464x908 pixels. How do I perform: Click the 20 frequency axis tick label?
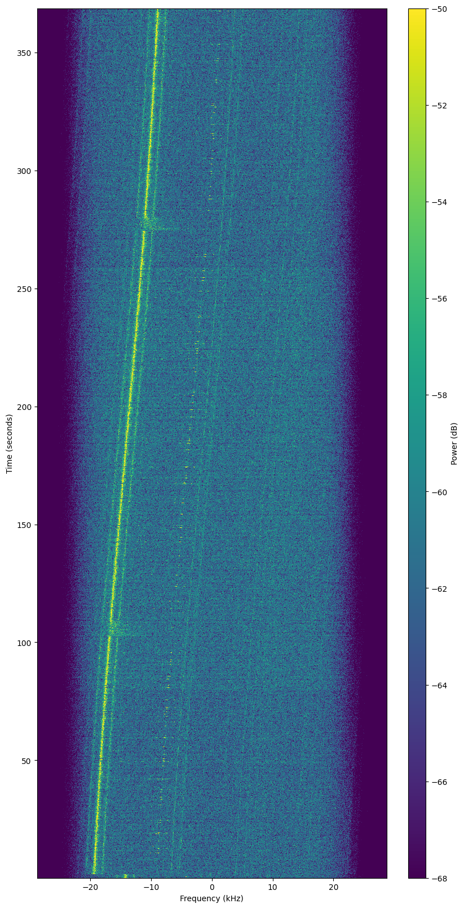click(334, 887)
